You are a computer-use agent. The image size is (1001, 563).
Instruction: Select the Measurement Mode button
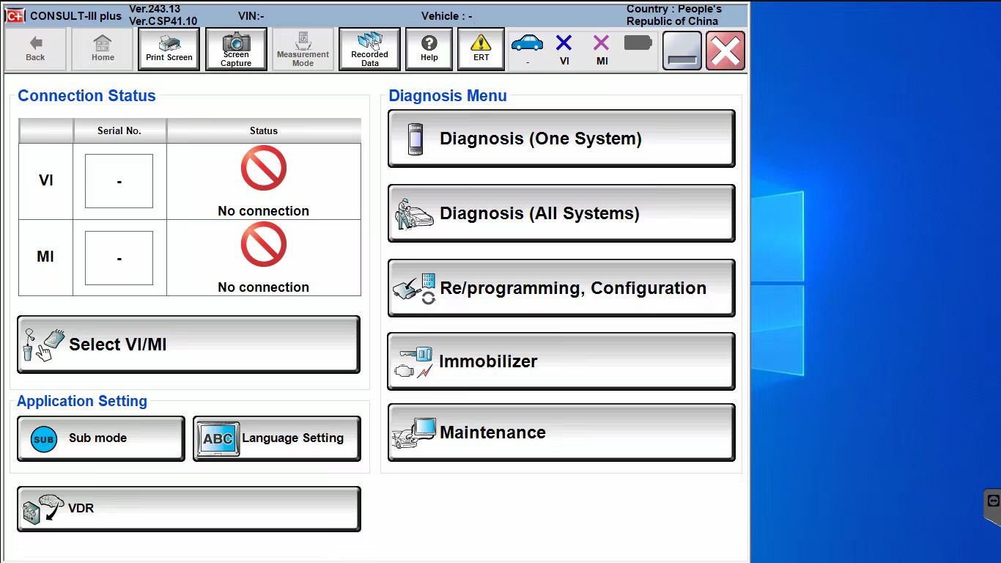click(303, 49)
